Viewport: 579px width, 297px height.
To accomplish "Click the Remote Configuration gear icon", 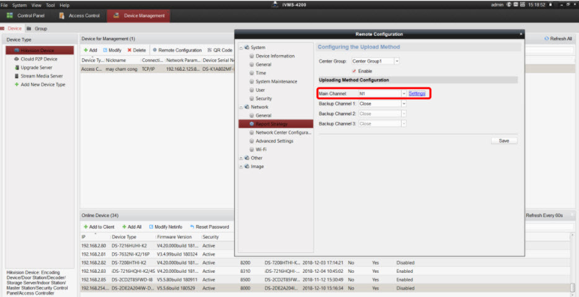I will [155, 50].
